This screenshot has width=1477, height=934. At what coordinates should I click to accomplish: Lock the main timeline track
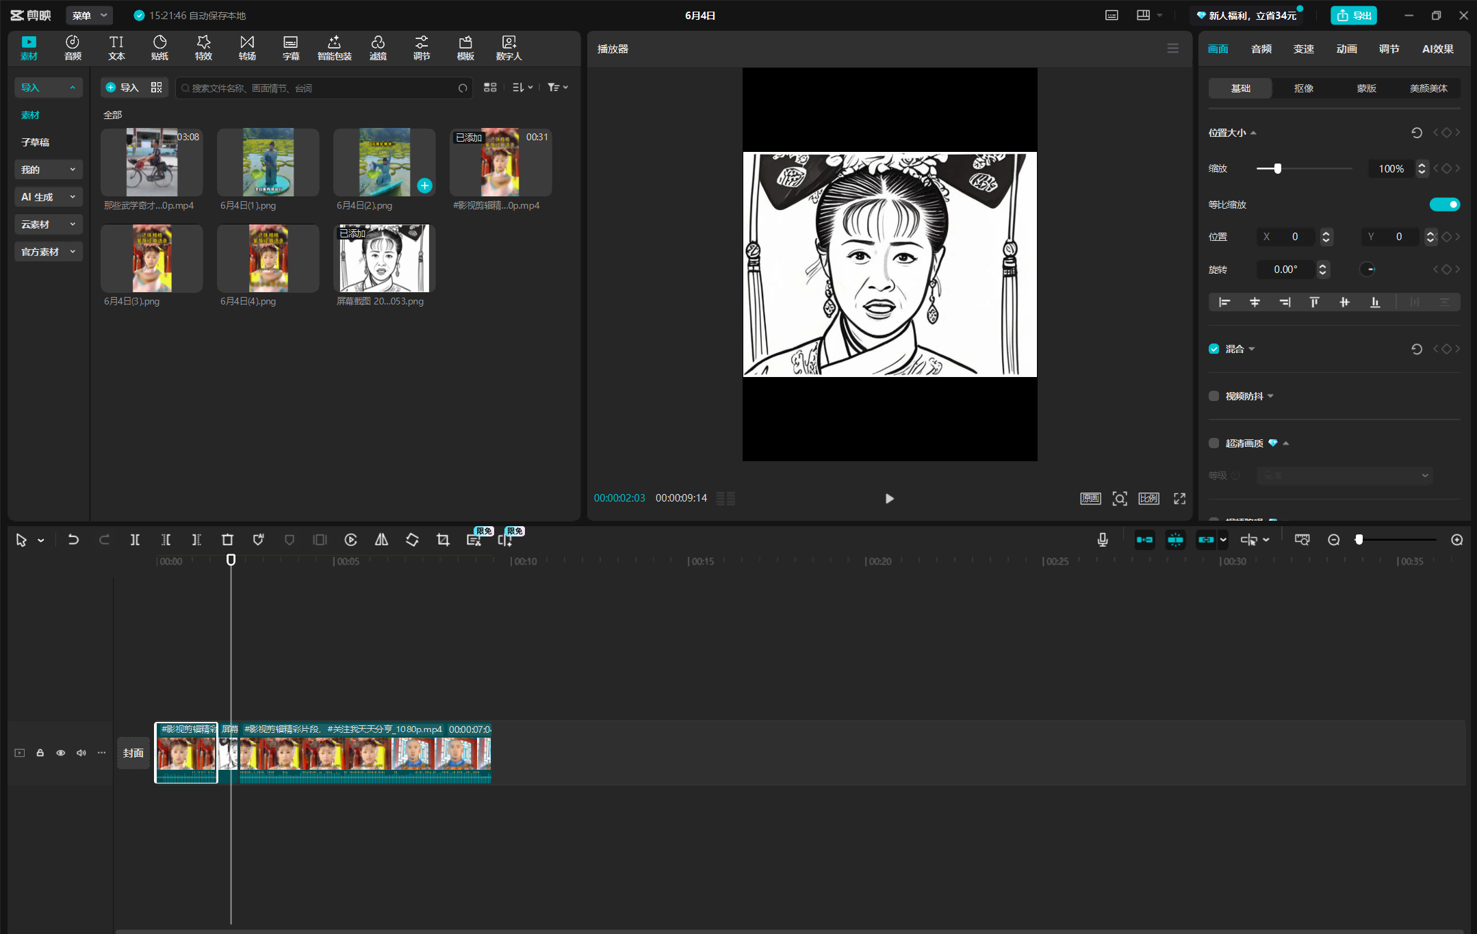click(40, 753)
